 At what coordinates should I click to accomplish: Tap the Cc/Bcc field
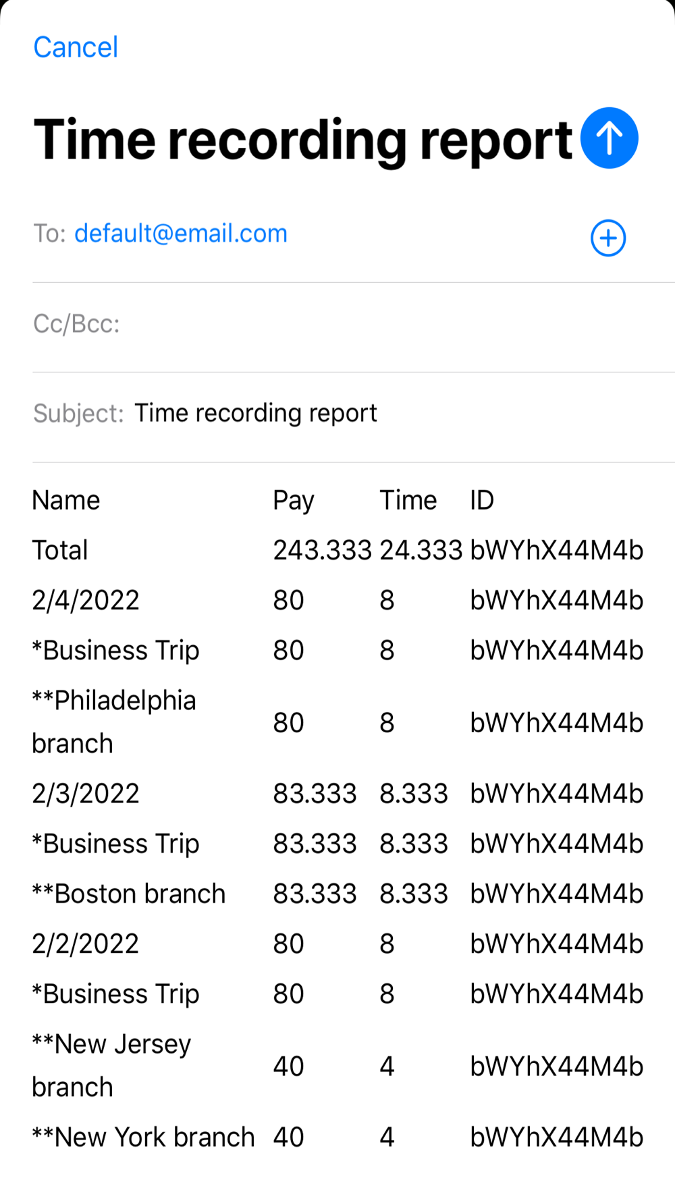tap(354, 325)
